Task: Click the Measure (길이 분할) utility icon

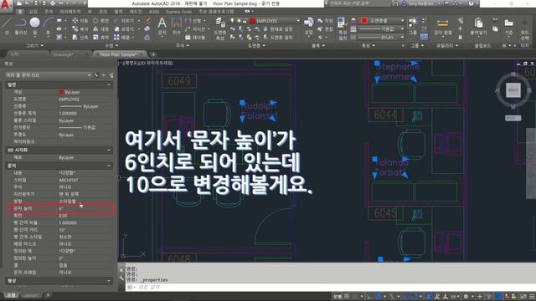Action: point(443,27)
